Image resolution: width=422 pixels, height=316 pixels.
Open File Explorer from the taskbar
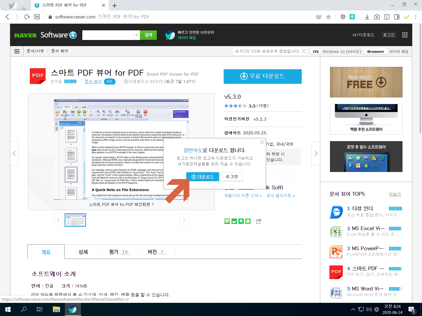coord(56,309)
